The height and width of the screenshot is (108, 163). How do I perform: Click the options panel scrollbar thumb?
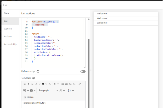coord(89,73)
